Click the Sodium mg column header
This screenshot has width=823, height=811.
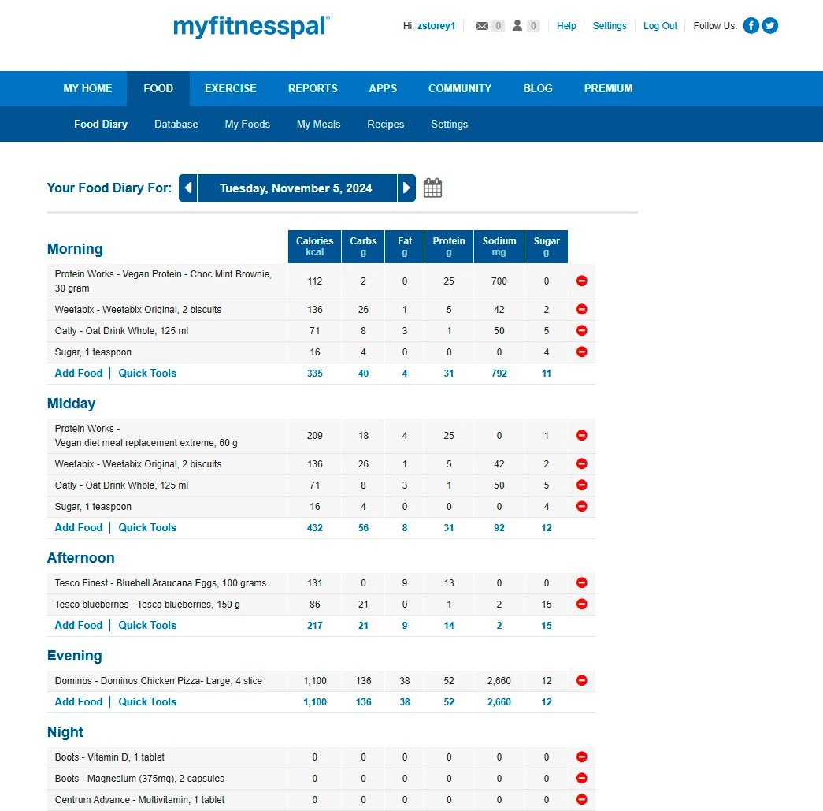coord(499,247)
